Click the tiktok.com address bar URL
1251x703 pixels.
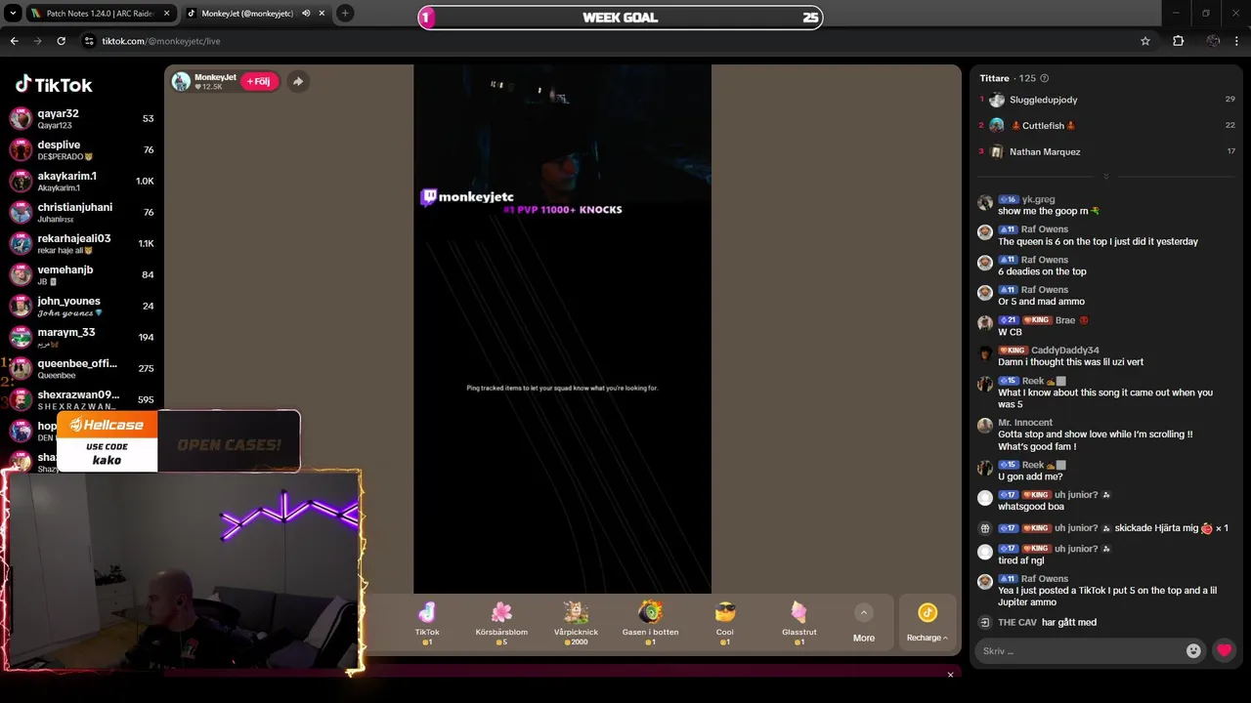pos(161,41)
